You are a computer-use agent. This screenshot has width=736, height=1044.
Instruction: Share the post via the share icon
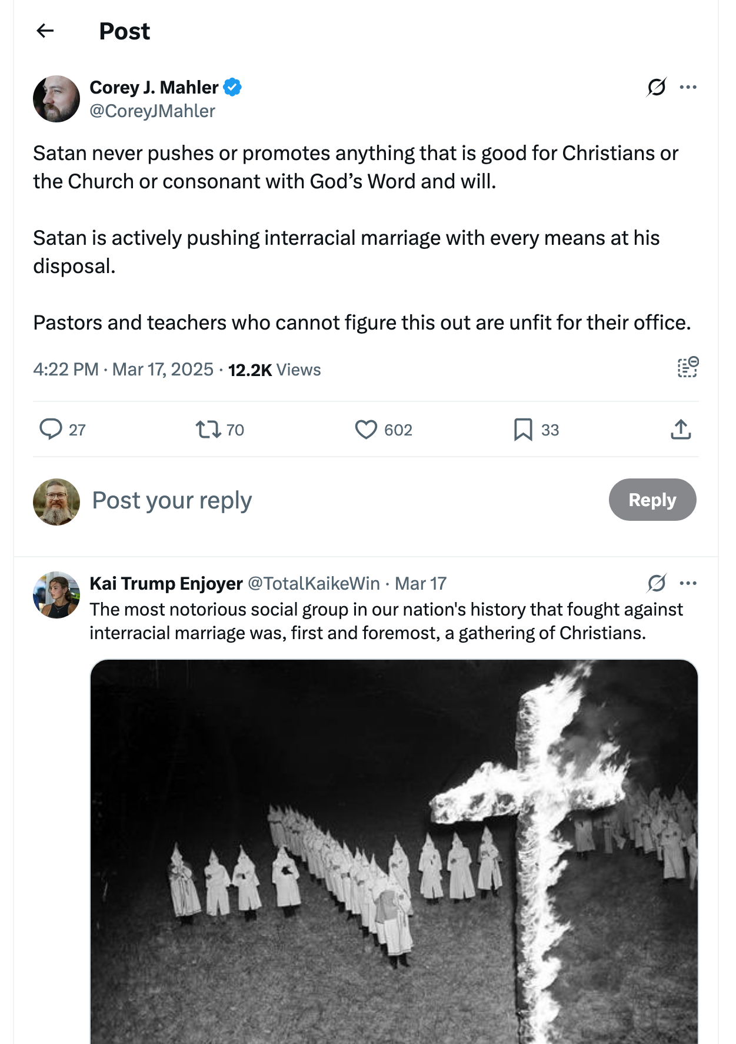click(x=681, y=429)
